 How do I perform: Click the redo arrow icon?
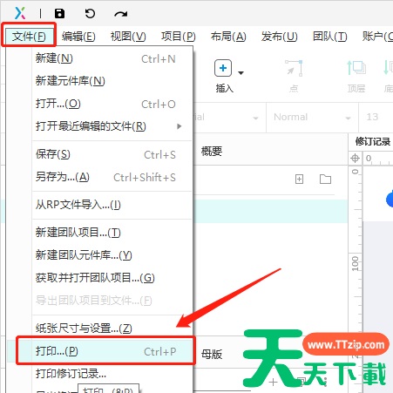tap(121, 14)
